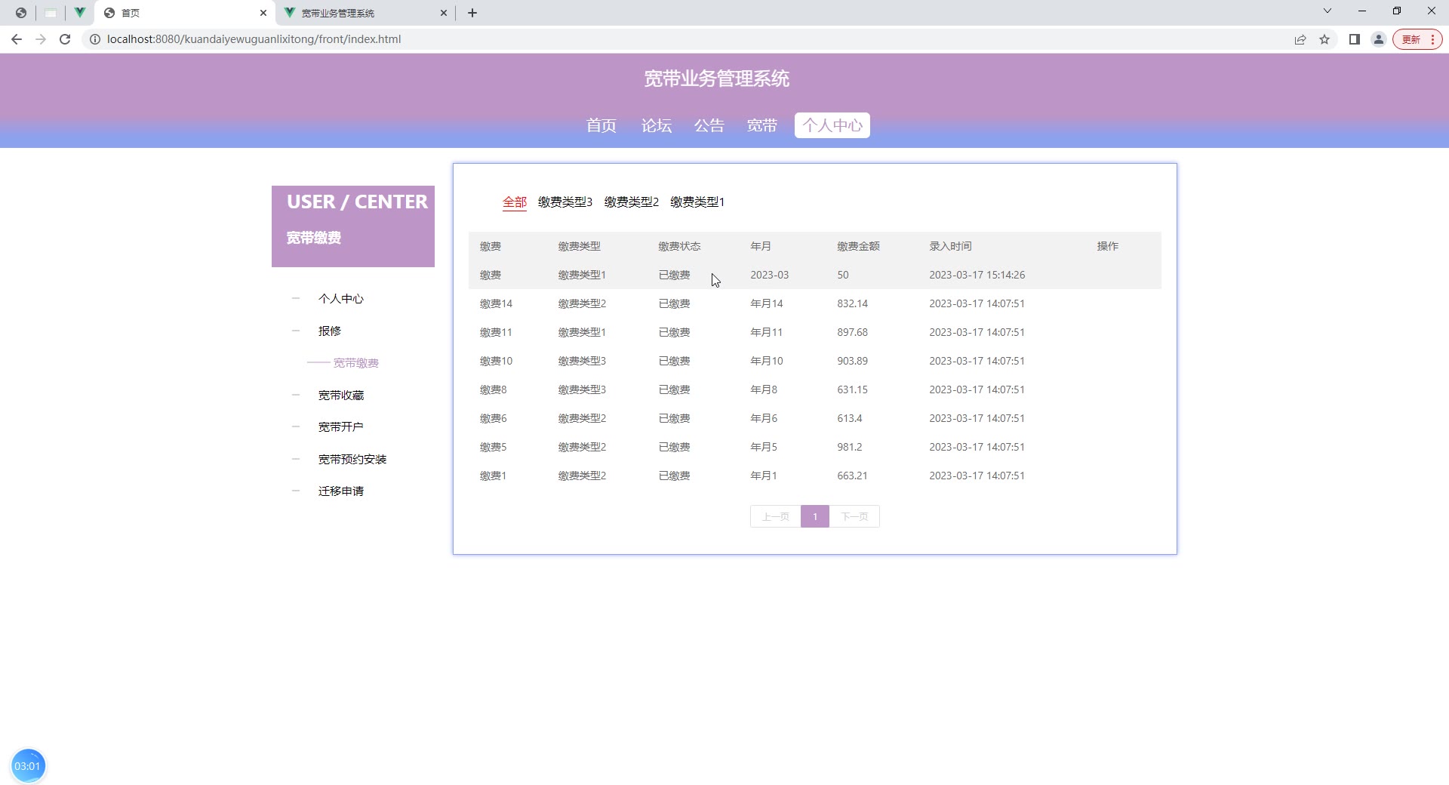Viewport: 1449px width, 785px height.
Task: Go back with browser back arrow
Action: 17,39
